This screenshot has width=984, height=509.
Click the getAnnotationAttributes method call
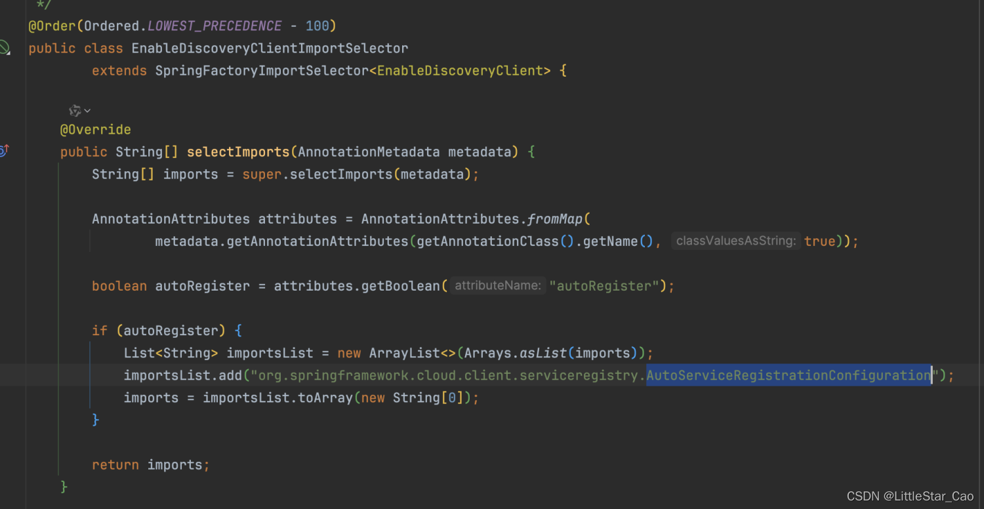pyautogui.click(x=318, y=241)
